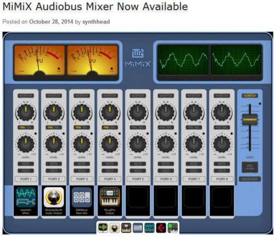
Task: Click the Port 7 level knob
Action: point(194,144)
